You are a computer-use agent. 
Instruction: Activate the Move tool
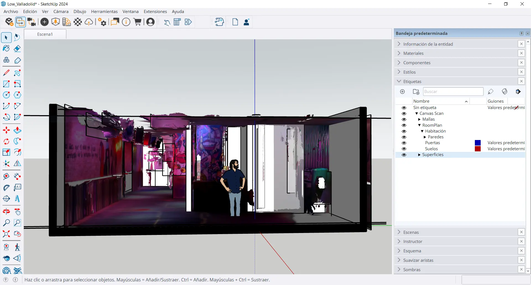pyautogui.click(x=6, y=130)
